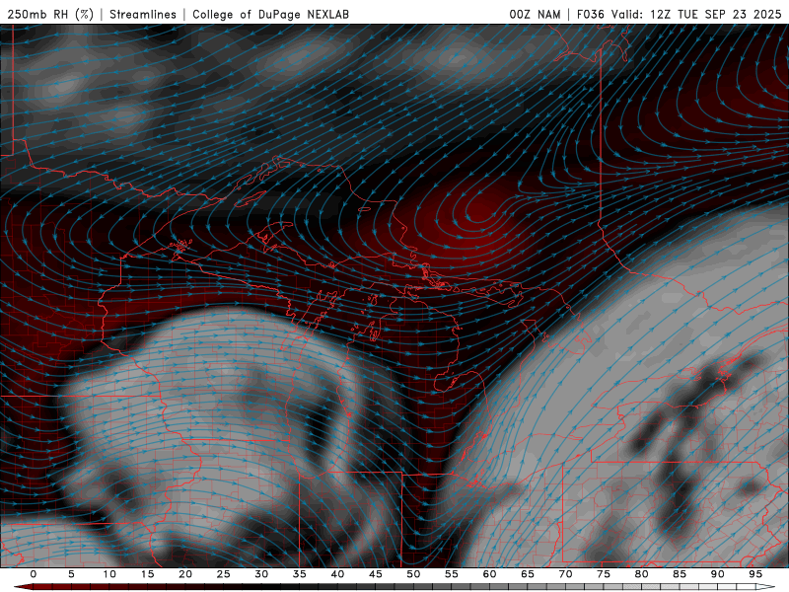
Task: Click the color scale label "95"
Action: point(755,574)
